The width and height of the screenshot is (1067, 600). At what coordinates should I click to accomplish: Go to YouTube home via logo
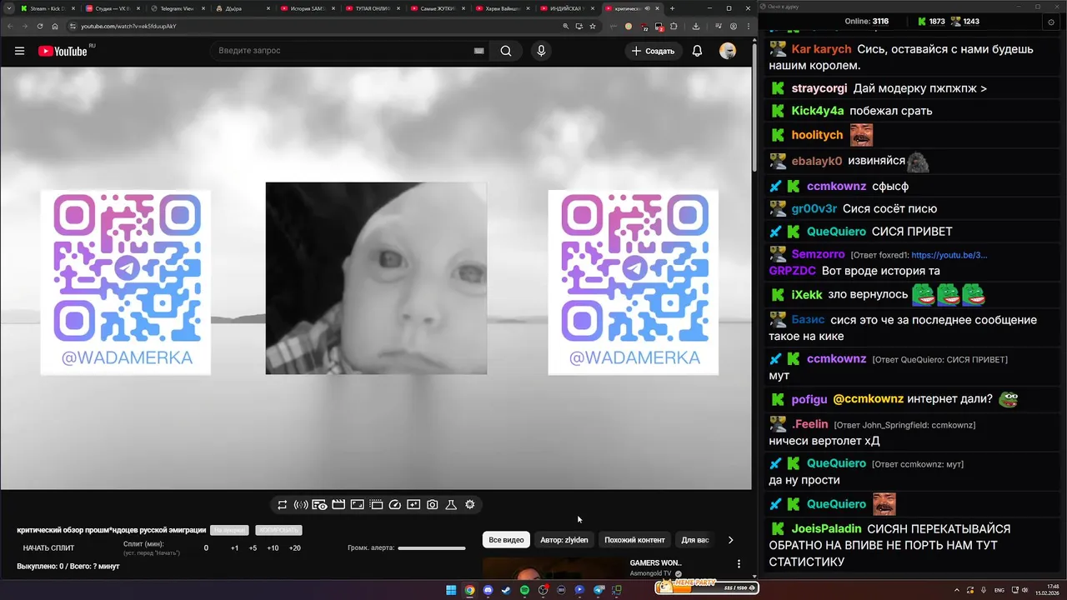(63, 51)
